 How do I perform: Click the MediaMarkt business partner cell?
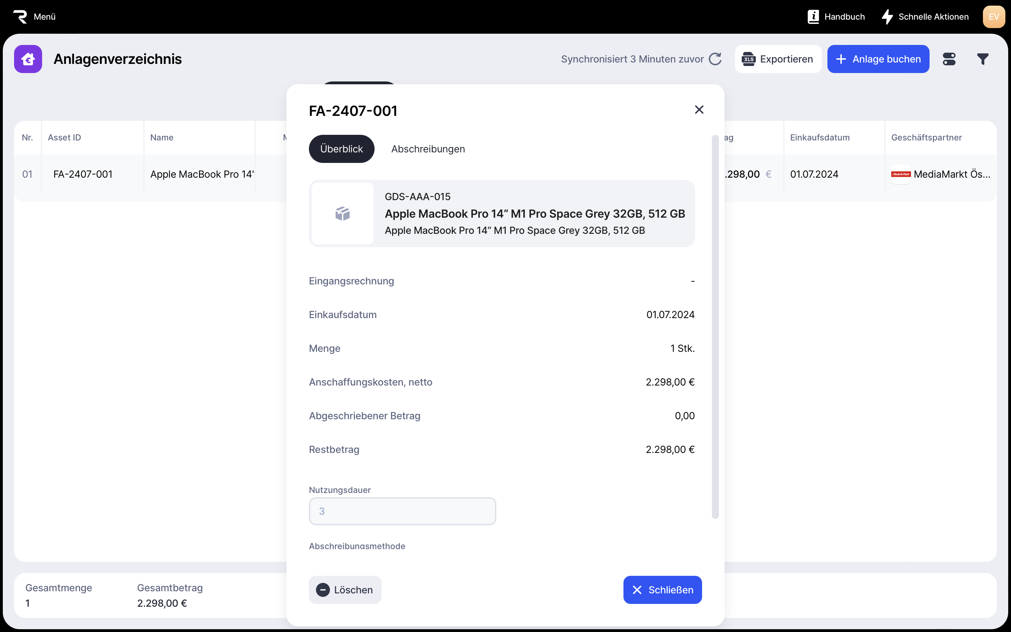pyautogui.click(x=940, y=174)
